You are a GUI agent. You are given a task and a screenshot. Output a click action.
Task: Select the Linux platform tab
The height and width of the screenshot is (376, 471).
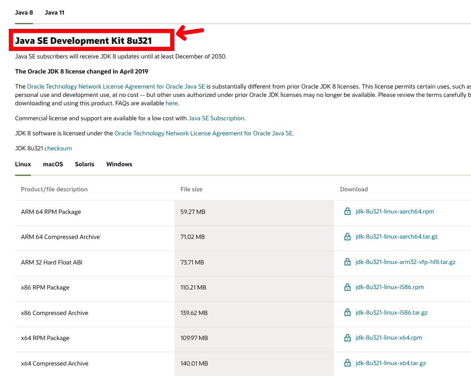point(23,164)
